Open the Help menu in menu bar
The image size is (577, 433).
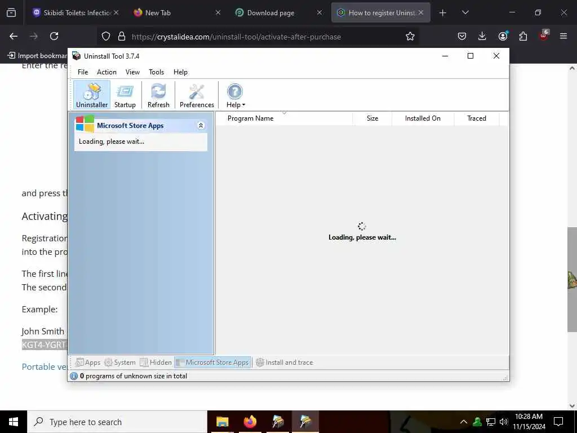coord(180,72)
